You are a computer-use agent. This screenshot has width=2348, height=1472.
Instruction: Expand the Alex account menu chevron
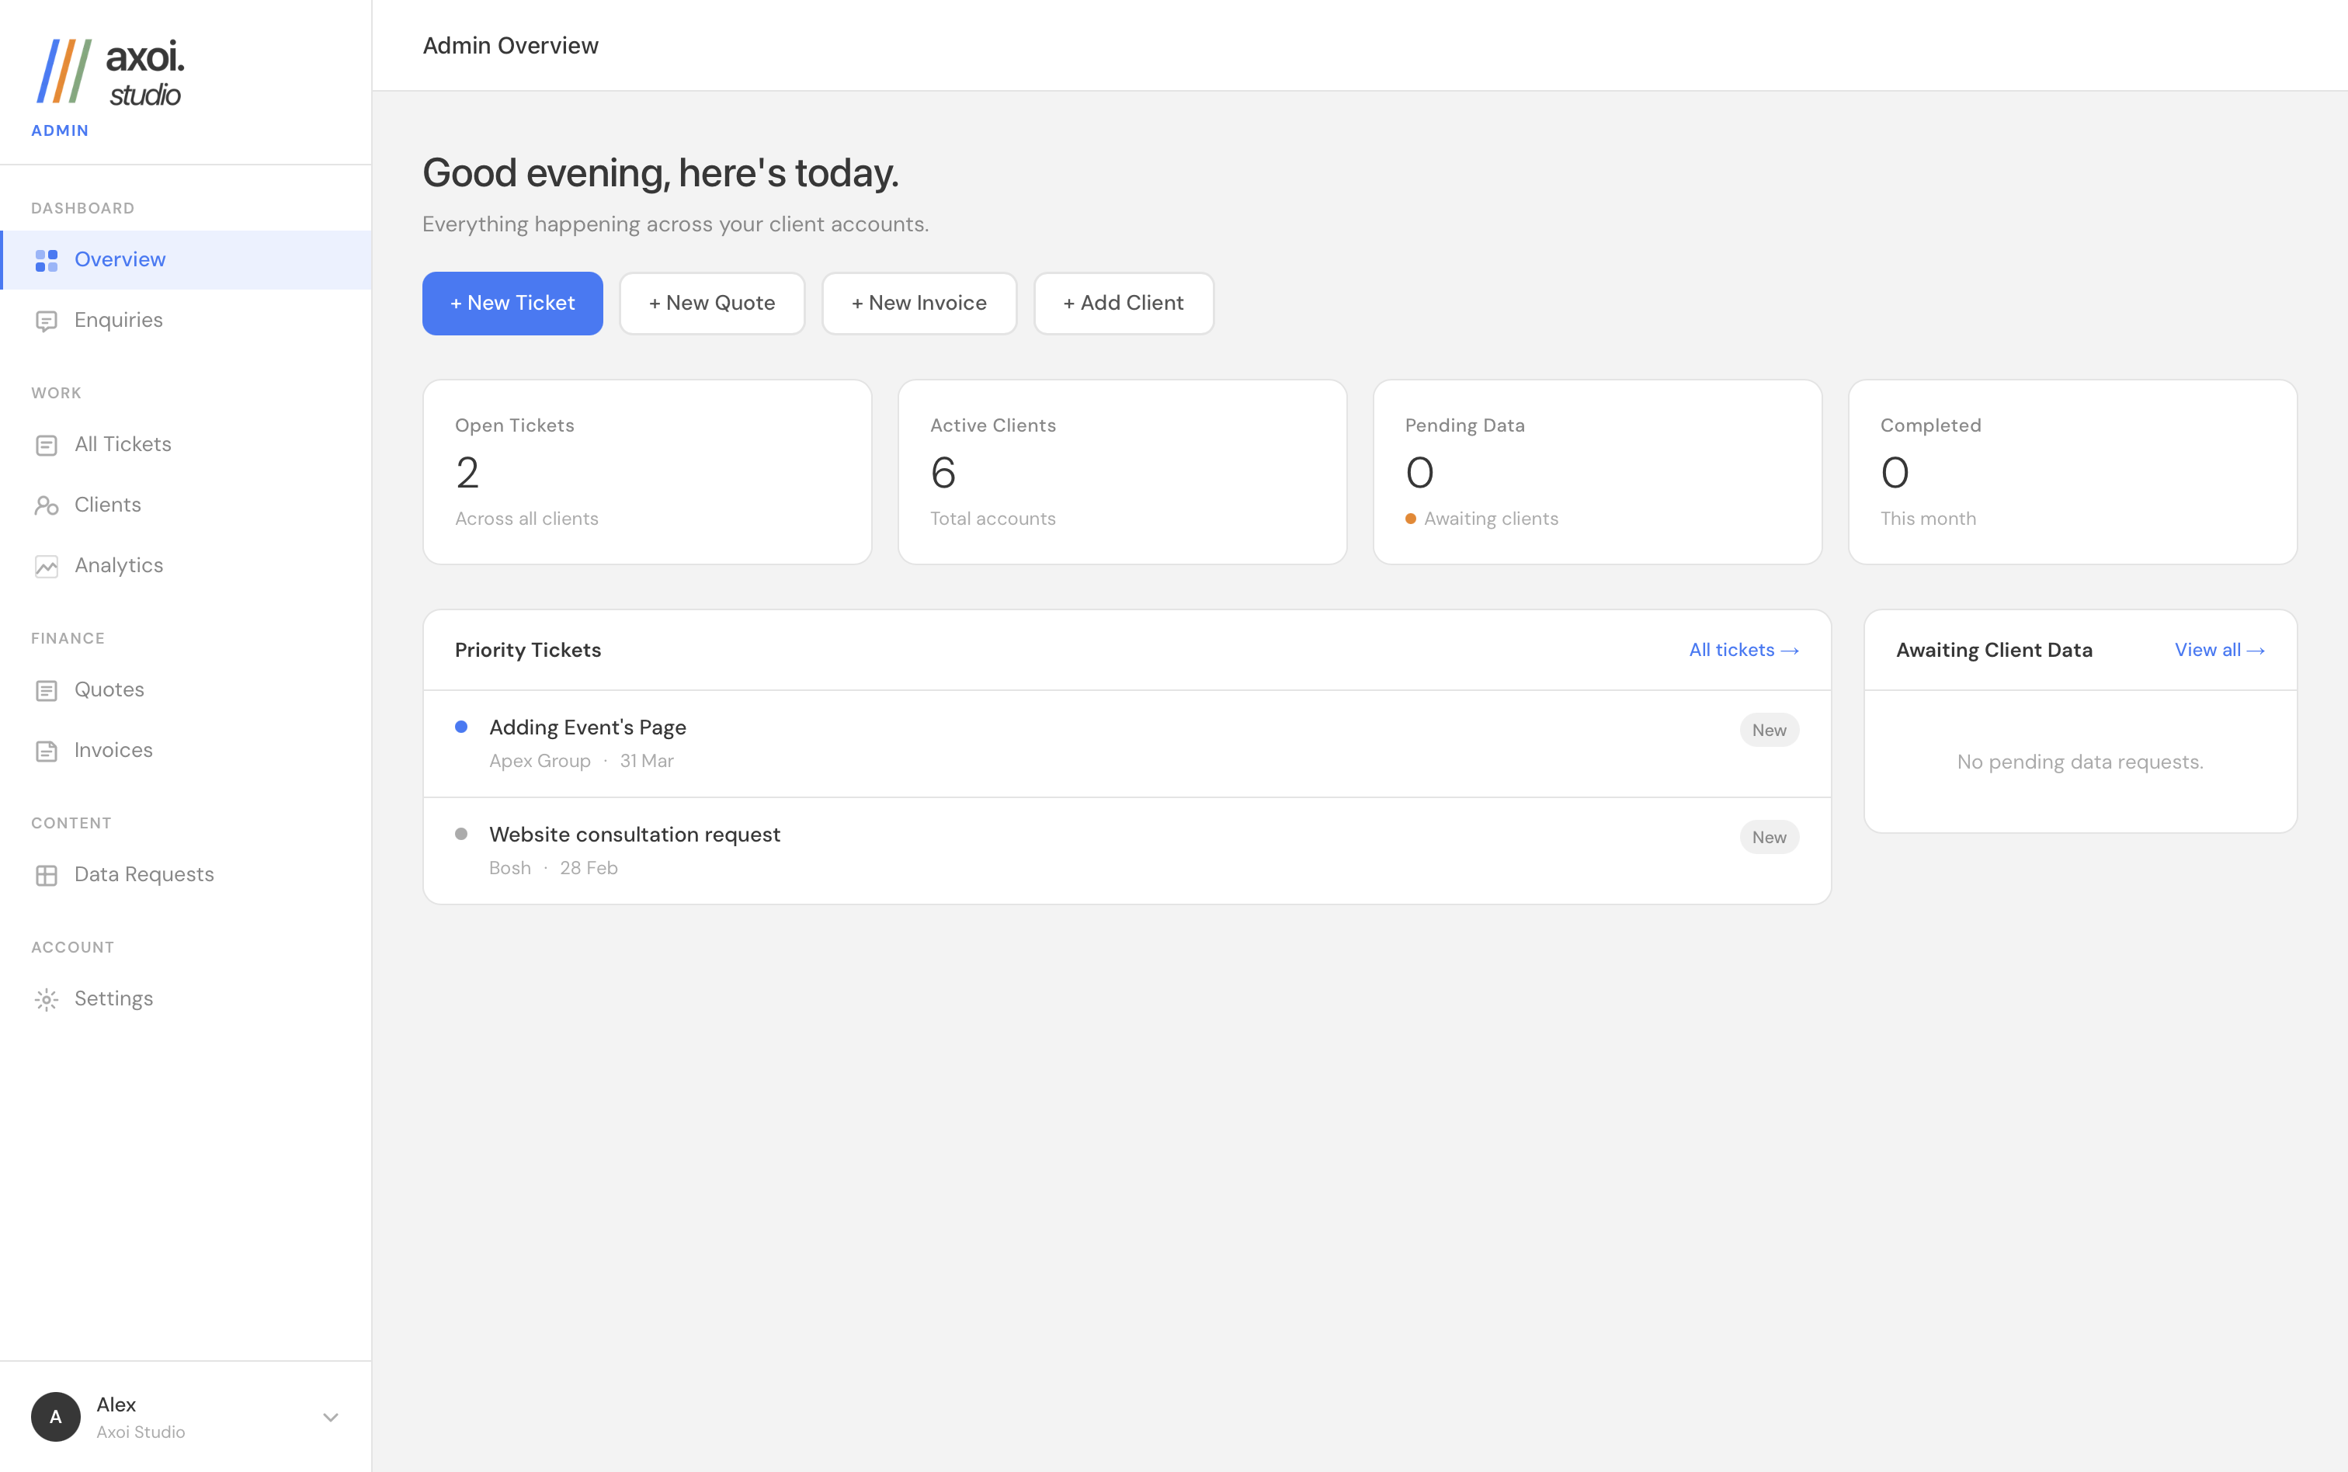point(330,1418)
